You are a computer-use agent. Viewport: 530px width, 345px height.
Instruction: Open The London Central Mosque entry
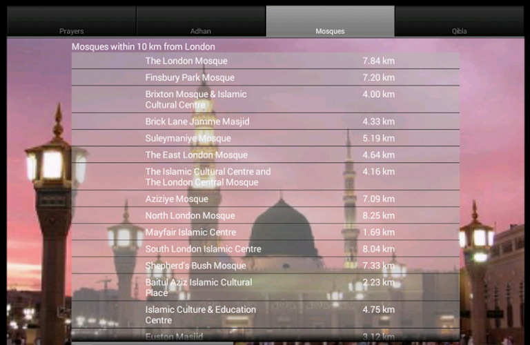(x=265, y=177)
